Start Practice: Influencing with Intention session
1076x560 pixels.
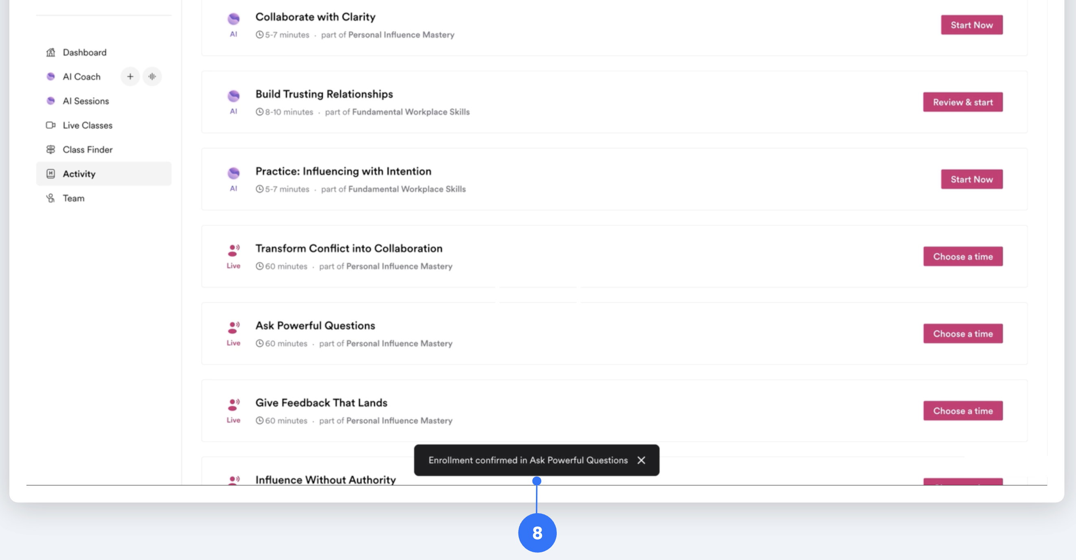click(971, 179)
